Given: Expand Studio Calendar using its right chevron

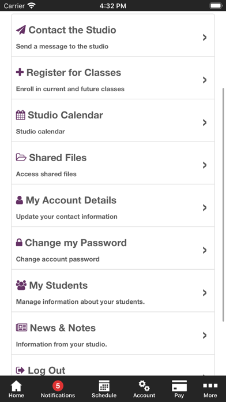Looking at the screenshot, I should pos(205,122).
